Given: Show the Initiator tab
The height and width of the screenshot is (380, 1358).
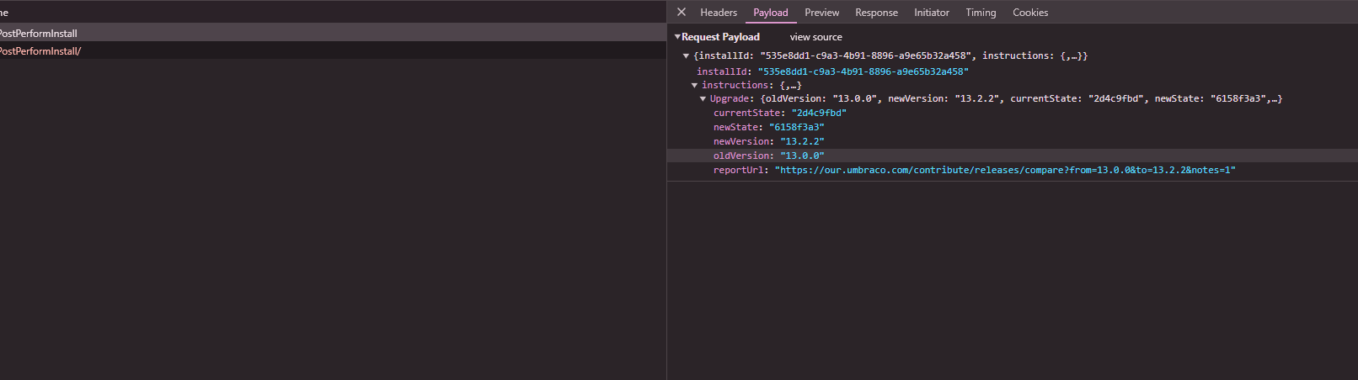Looking at the screenshot, I should pos(932,13).
